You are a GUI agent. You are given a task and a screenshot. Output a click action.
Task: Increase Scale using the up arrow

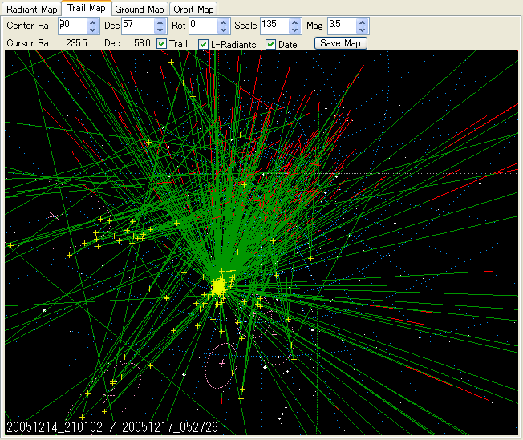pyautogui.click(x=295, y=22)
